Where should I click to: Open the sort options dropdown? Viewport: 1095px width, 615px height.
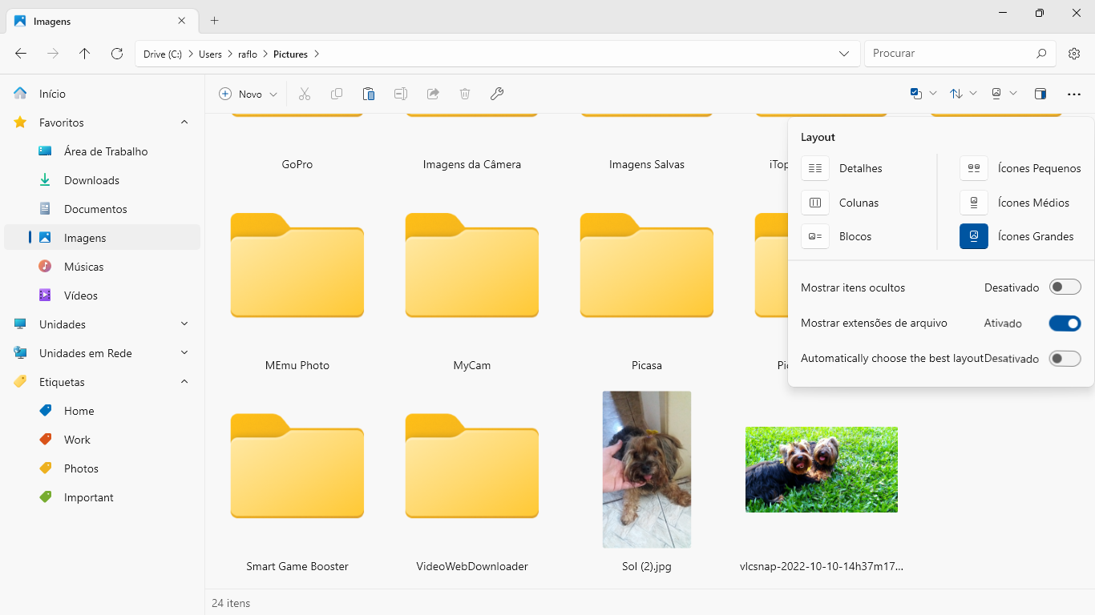pos(964,94)
